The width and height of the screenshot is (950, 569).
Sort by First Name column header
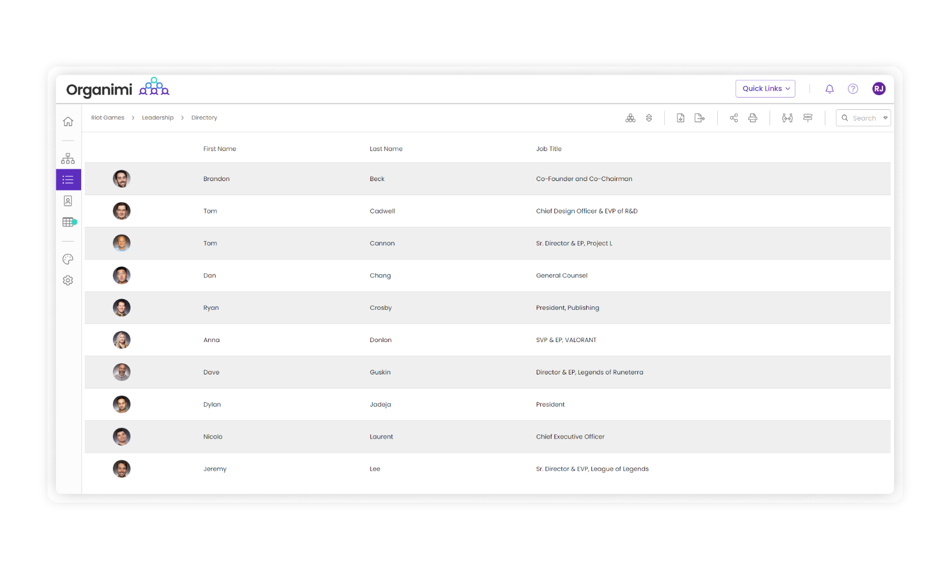coord(220,149)
